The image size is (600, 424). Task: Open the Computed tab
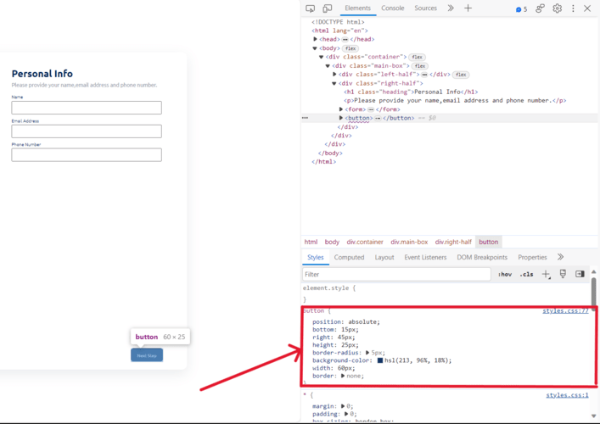349,257
